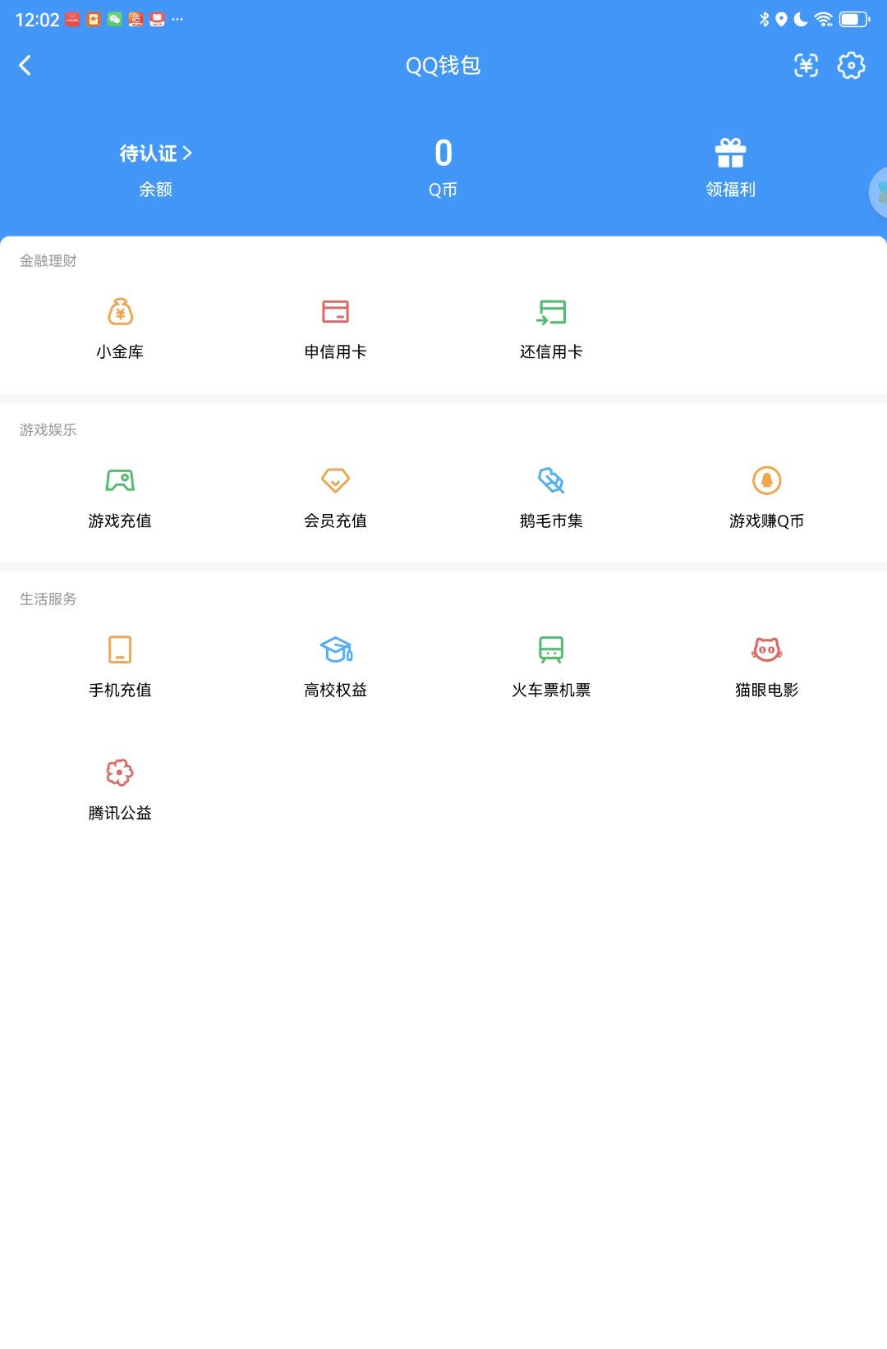The image size is (887, 1349).
Task: Tap the 领福利 label
Action: pos(730,190)
